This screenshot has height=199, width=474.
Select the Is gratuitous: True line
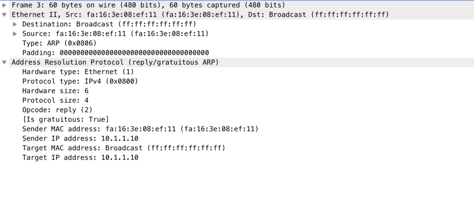click(x=66, y=119)
